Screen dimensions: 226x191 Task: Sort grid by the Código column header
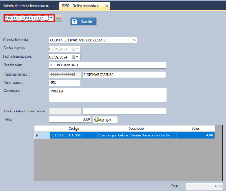[x=73, y=129]
